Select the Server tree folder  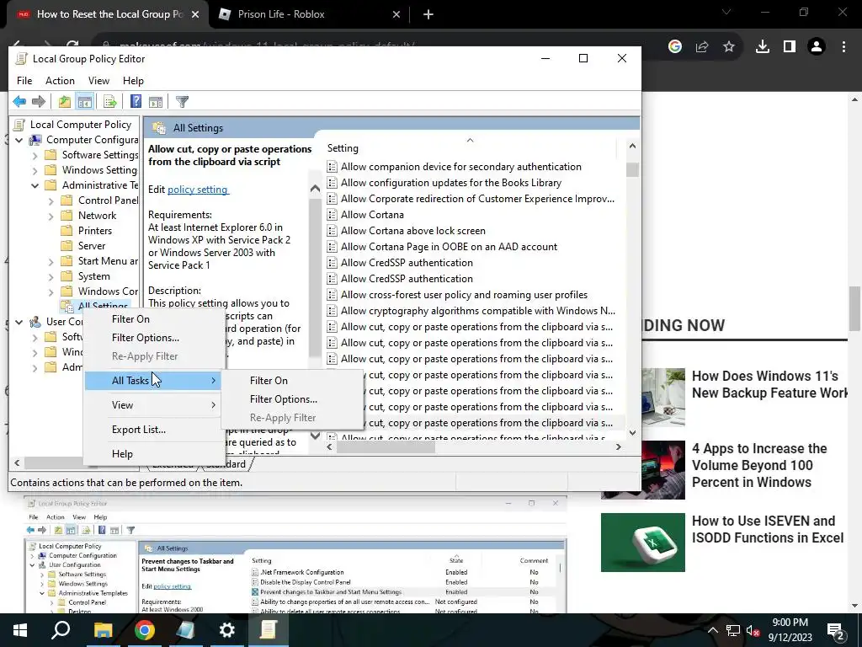point(91,246)
